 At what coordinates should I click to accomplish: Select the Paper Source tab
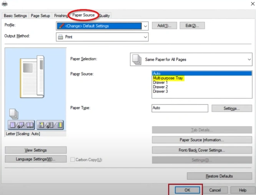coord(83,15)
